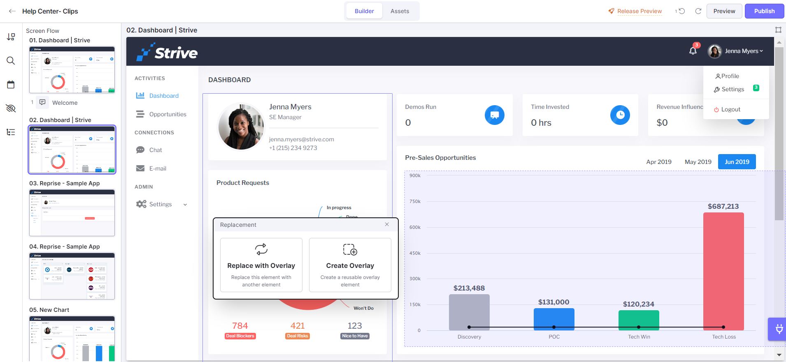Click the Settings gears icon in sidebar
Viewport: 786px width, 362px height.
coord(141,204)
